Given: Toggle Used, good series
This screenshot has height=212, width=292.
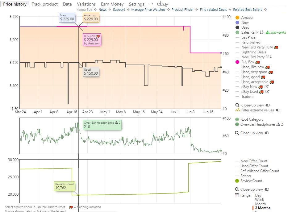Looking at the screenshot, I should 250,77.
